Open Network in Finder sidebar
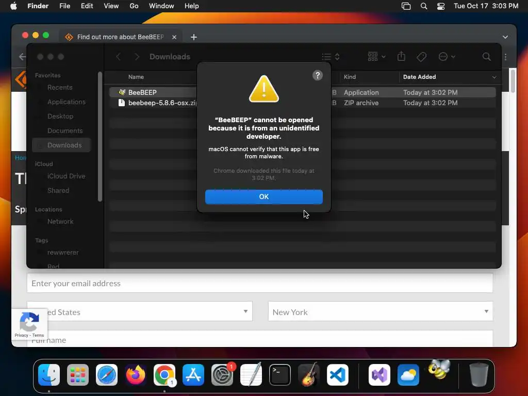This screenshot has height=396, width=528. tap(60, 222)
